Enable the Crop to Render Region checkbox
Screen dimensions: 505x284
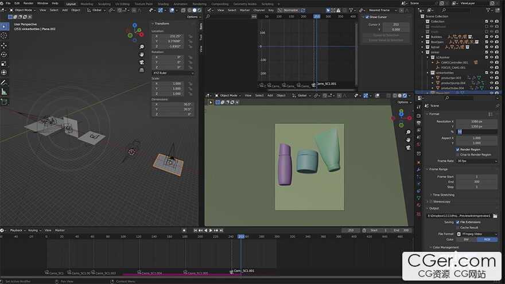[458, 154]
